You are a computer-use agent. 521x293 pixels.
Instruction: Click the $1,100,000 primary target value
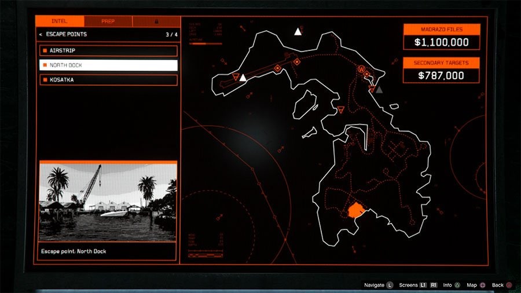[x=442, y=42]
